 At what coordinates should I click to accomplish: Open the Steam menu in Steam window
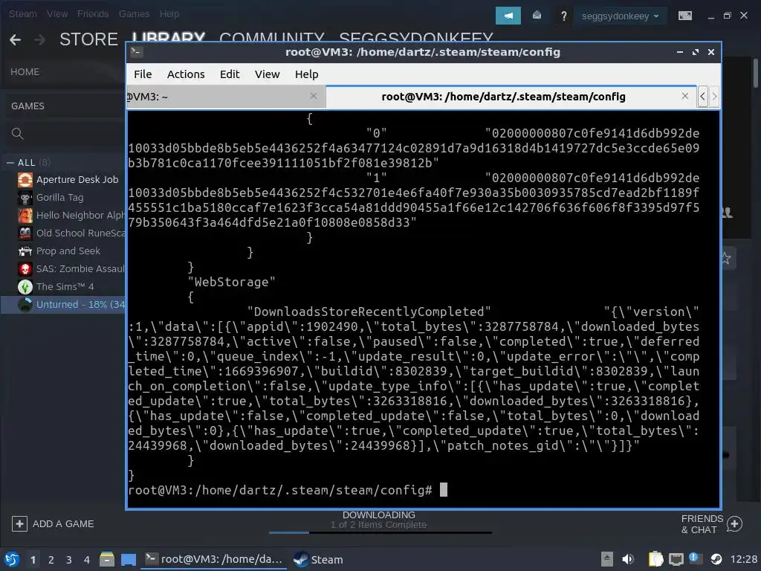point(22,13)
